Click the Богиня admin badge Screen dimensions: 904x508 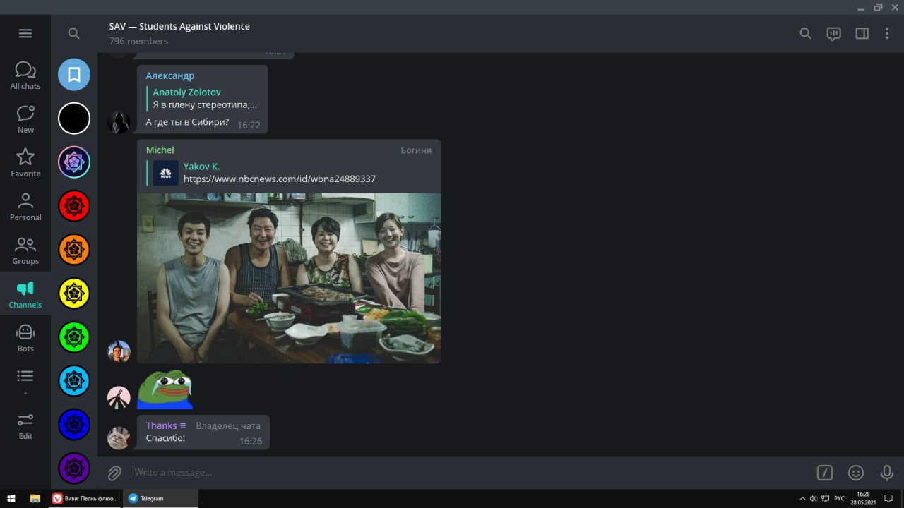(x=416, y=150)
